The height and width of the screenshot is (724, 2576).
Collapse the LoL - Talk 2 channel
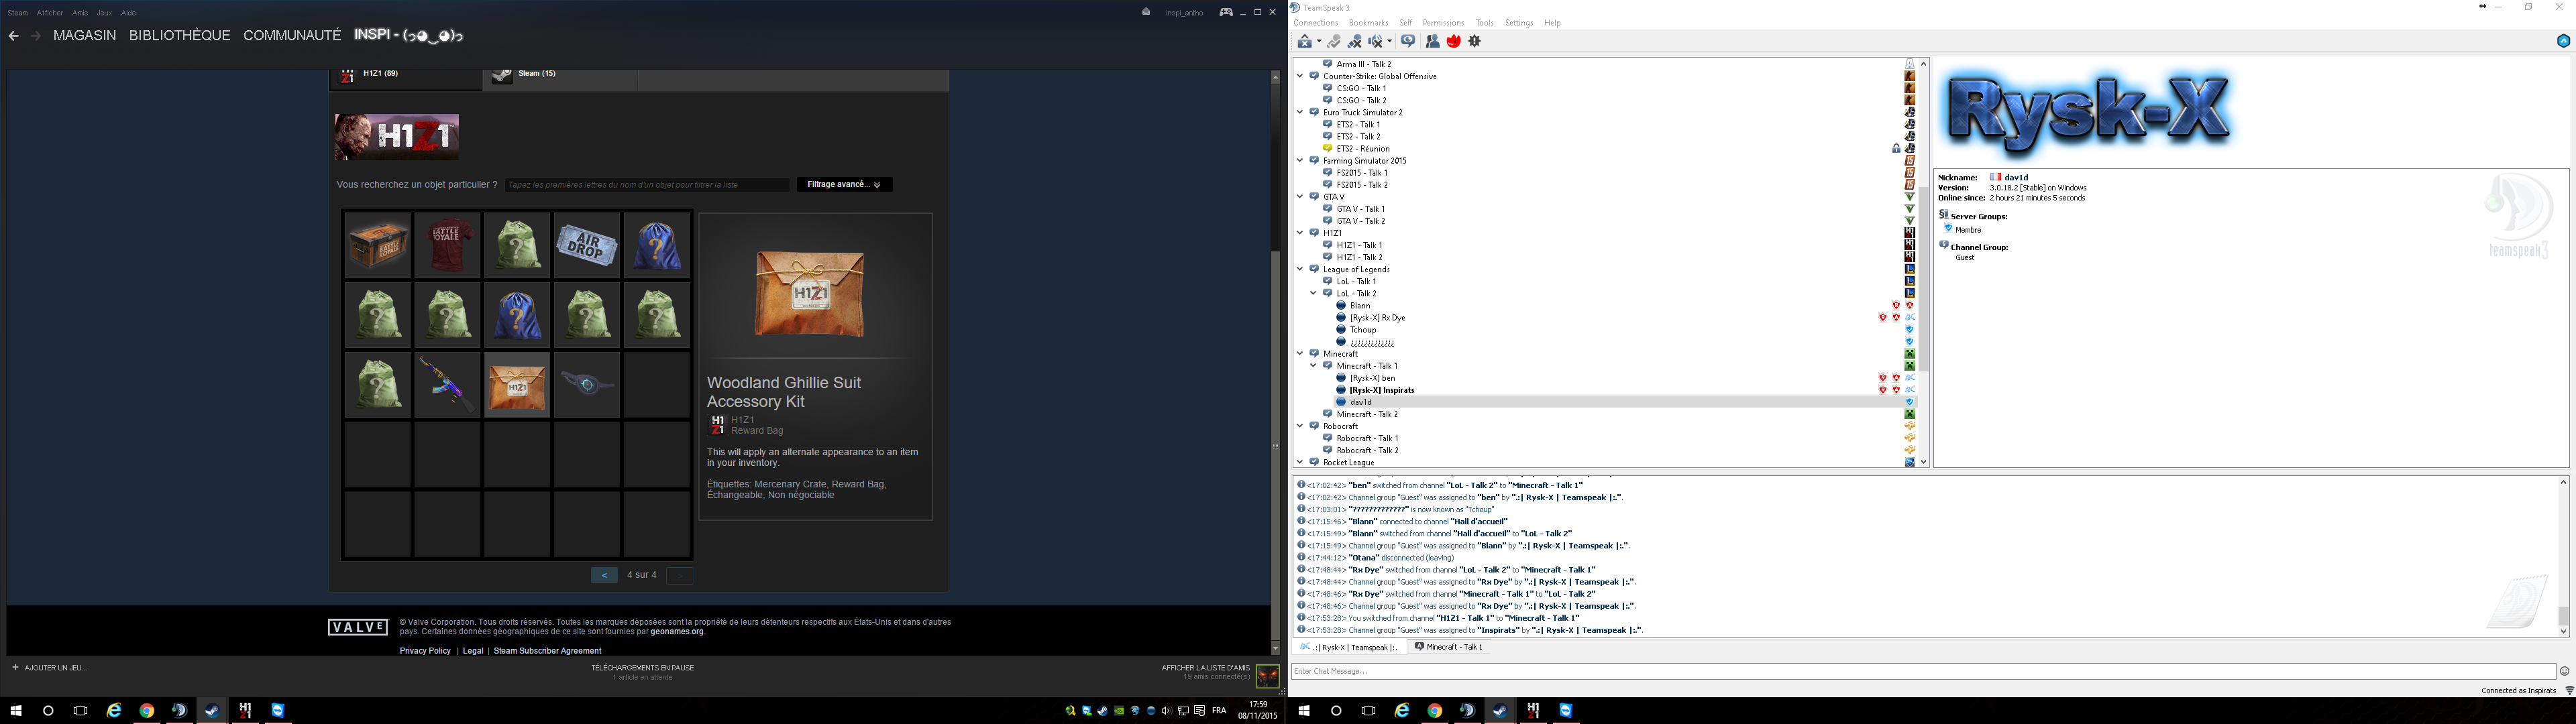click(x=1314, y=293)
